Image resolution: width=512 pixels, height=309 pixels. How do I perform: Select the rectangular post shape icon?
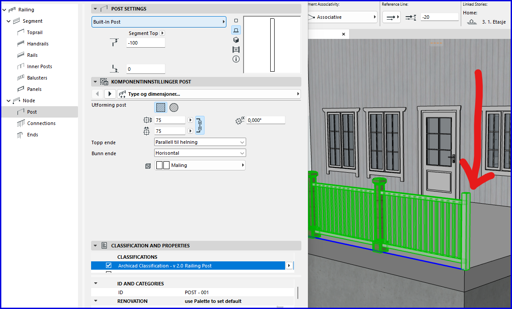161,107
